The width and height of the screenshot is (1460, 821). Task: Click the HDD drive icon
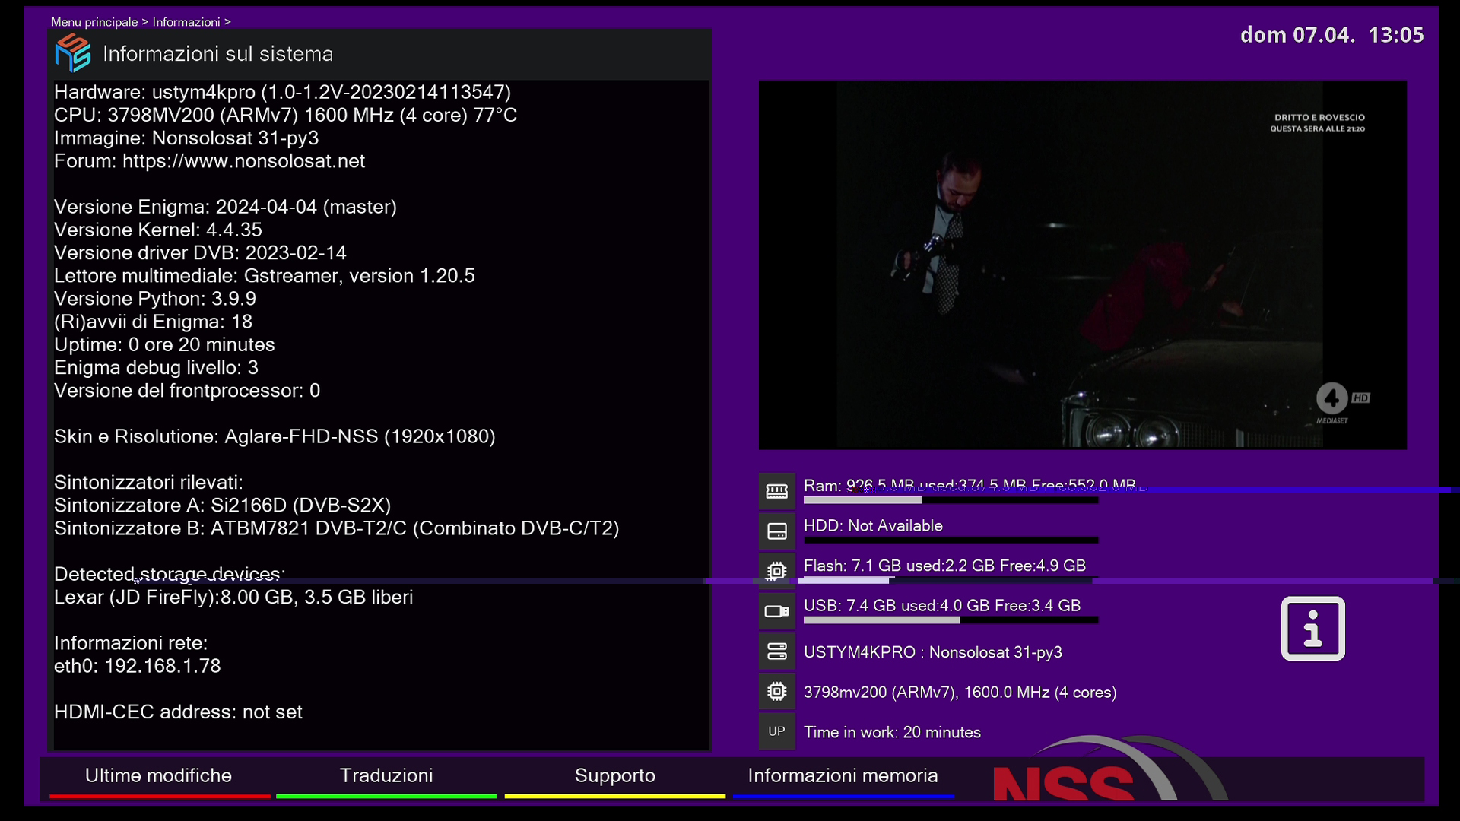pyautogui.click(x=776, y=531)
